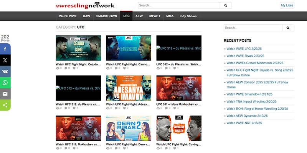Navigate to the MMA category
Image resolution: width=307 pixels, height=153 pixels.
(170, 16)
